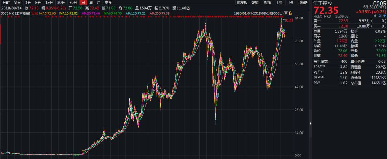Click the 内盘 2.22万 value
Screen dimensions: 387x159
[381, 41]
